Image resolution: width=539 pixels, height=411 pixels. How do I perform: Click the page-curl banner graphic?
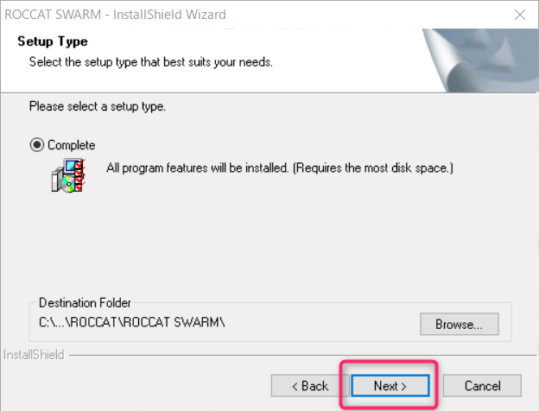[480, 60]
